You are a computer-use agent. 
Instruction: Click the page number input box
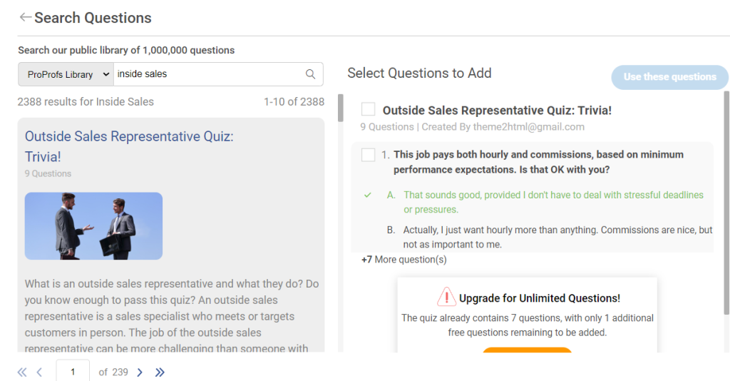73,372
